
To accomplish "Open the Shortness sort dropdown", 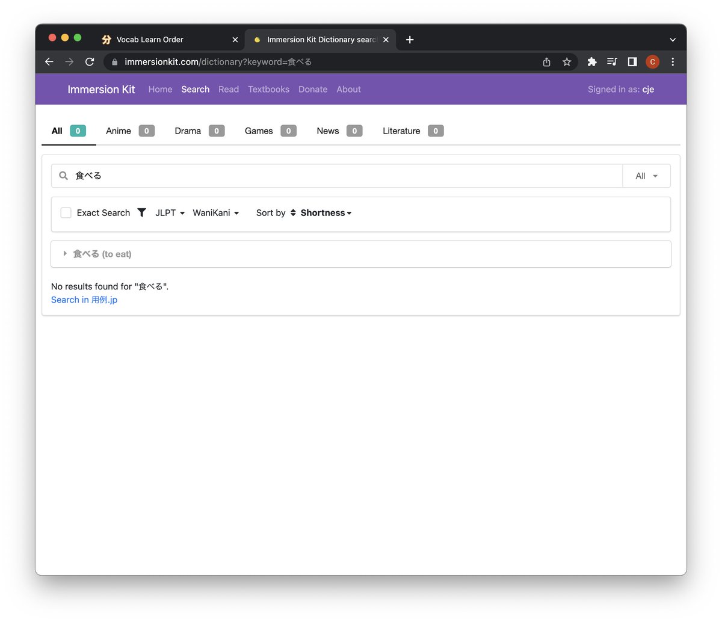I will (326, 213).
